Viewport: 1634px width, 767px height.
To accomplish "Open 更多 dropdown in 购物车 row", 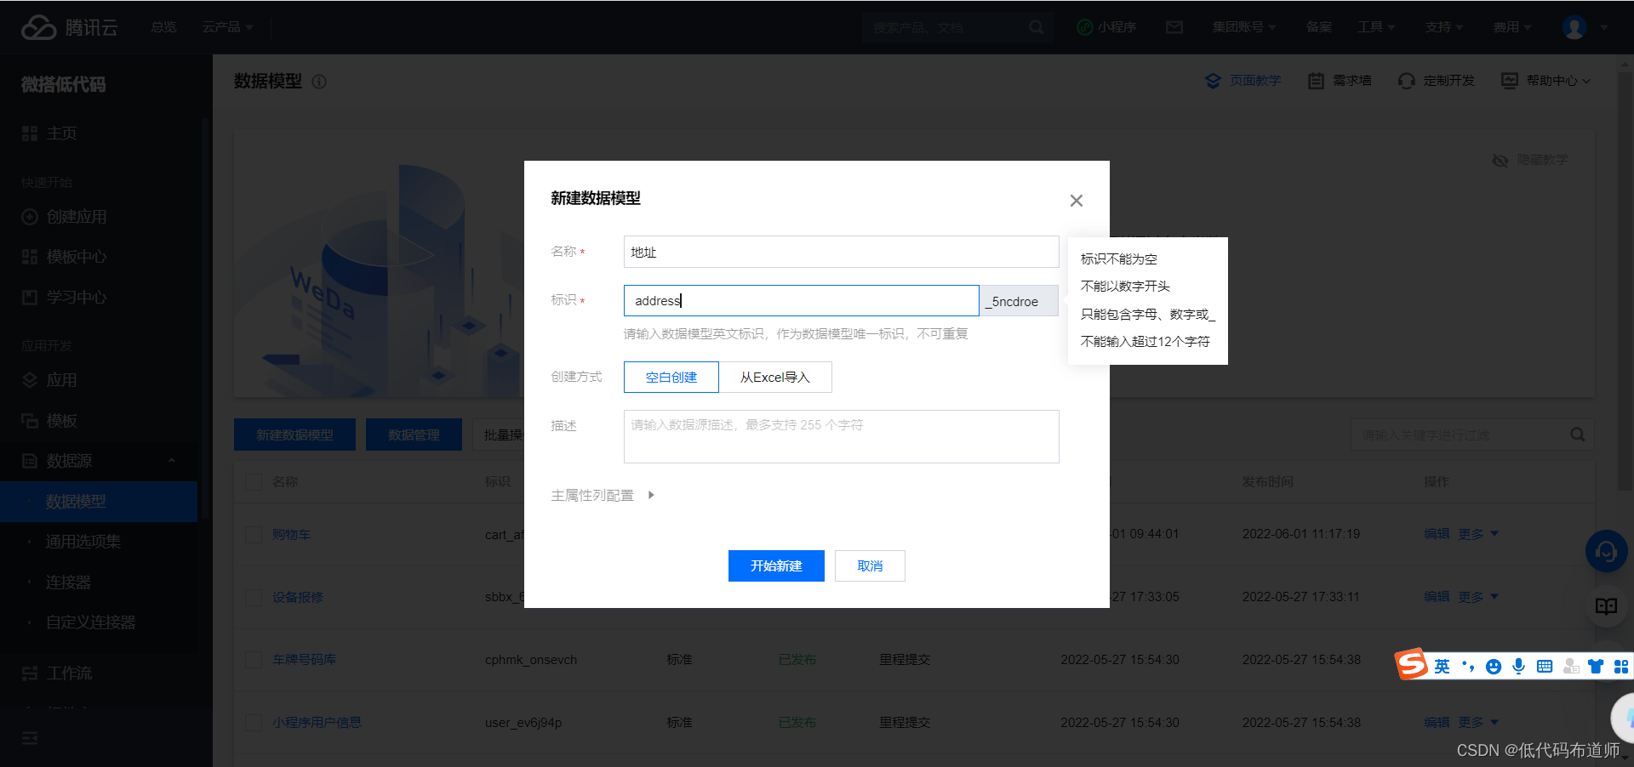I will tap(1478, 534).
